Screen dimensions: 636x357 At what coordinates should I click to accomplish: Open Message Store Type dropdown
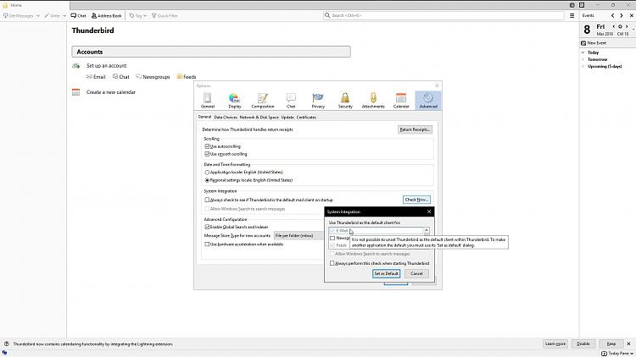[x=298, y=235]
